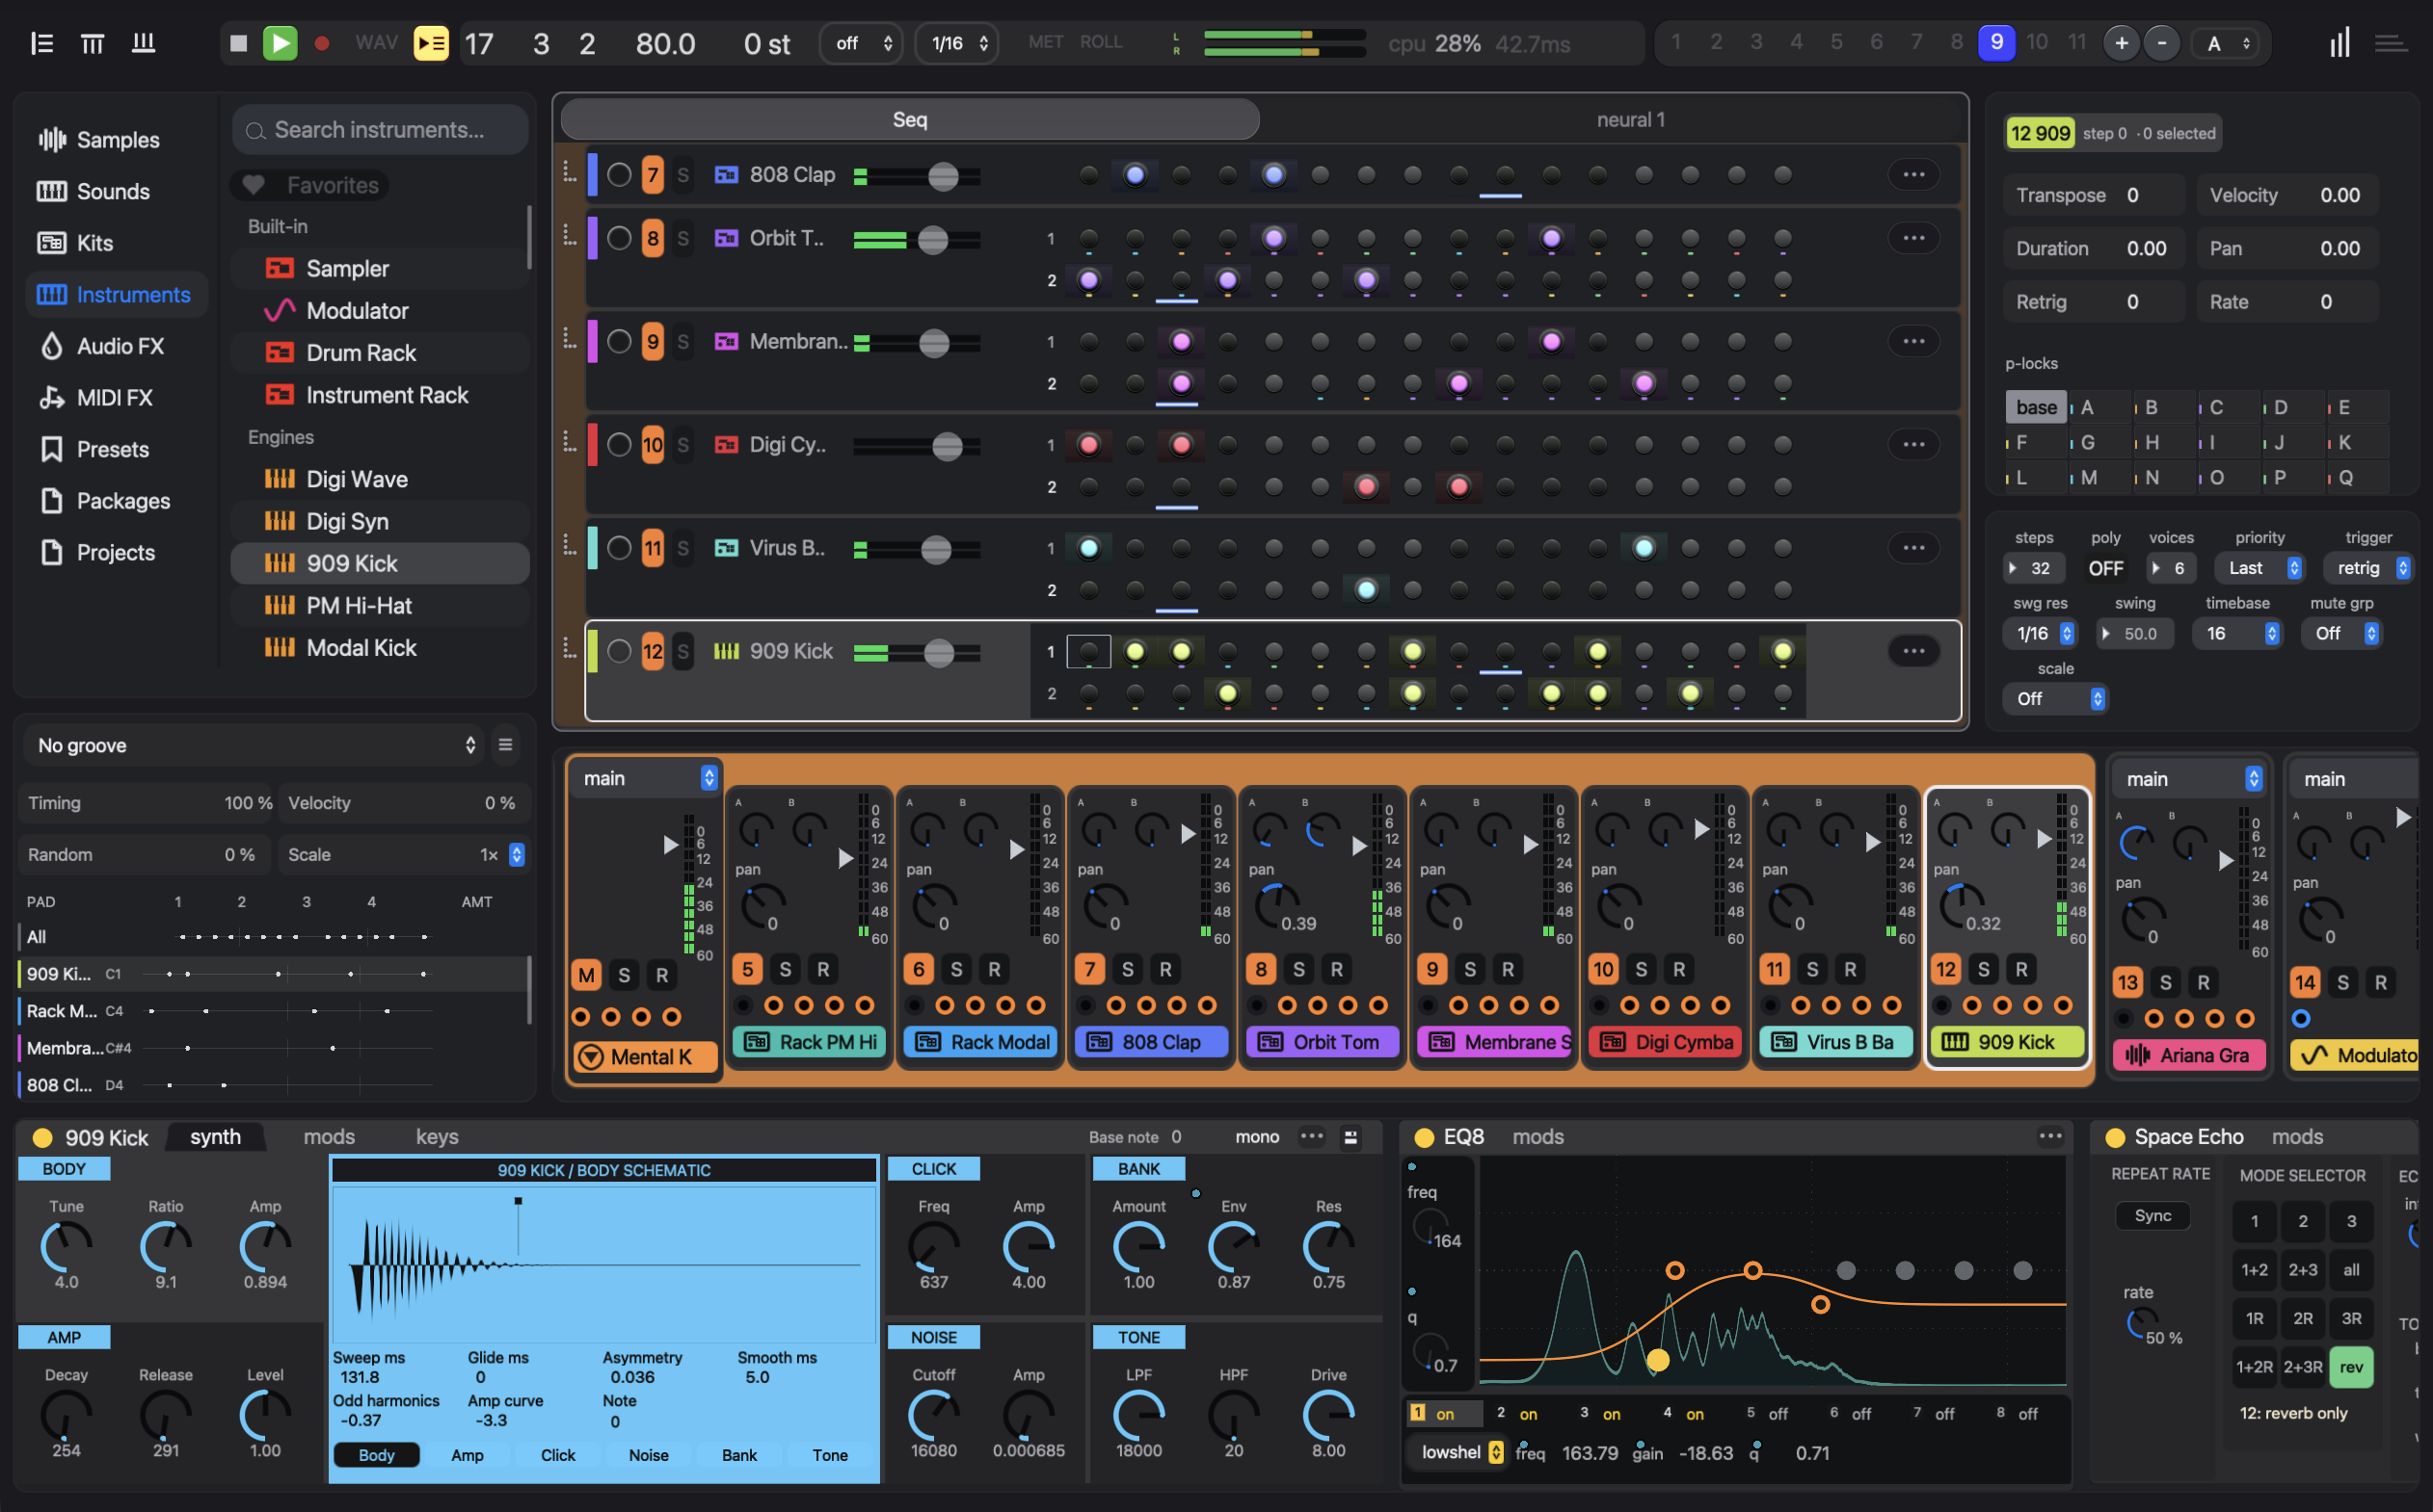Toggle the Virus B track enable circle
Image resolution: width=2433 pixels, height=1512 pixels.
[x=620, y=548]
